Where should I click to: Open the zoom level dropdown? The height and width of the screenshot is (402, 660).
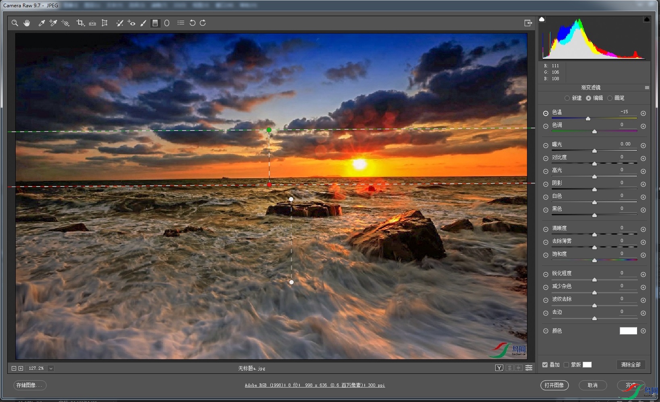[51, 368]
